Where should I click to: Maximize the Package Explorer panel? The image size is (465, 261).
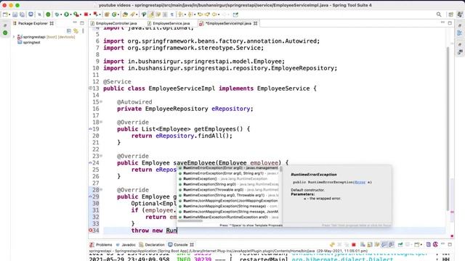pos(82,22)
